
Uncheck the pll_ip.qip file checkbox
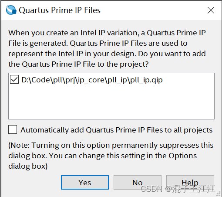(14, 79)
